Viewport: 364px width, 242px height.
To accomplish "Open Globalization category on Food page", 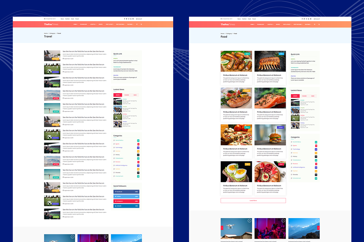I will [297, 160].
